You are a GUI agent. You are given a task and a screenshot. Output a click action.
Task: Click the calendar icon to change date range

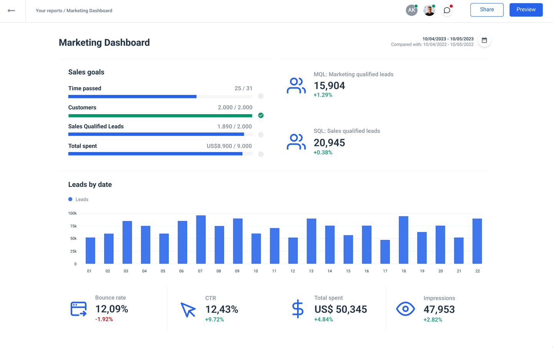[484, 40]
